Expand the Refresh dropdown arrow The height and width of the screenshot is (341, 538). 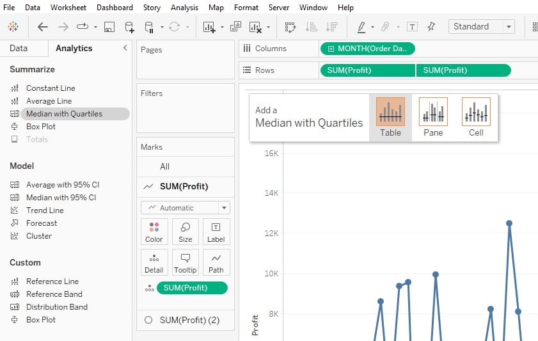[x=187, y=27]
